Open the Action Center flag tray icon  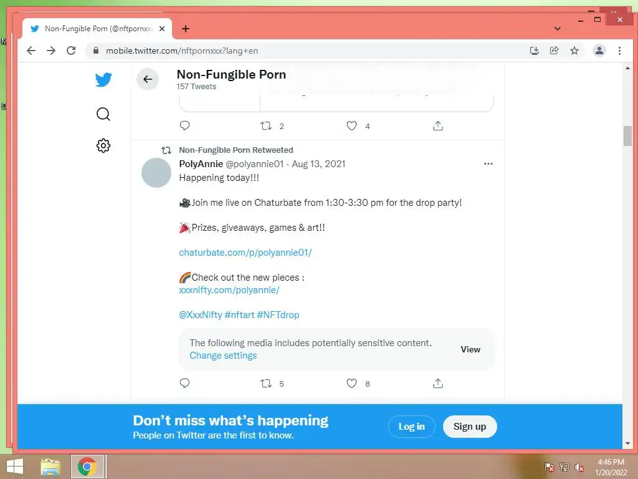pos(550,467)
